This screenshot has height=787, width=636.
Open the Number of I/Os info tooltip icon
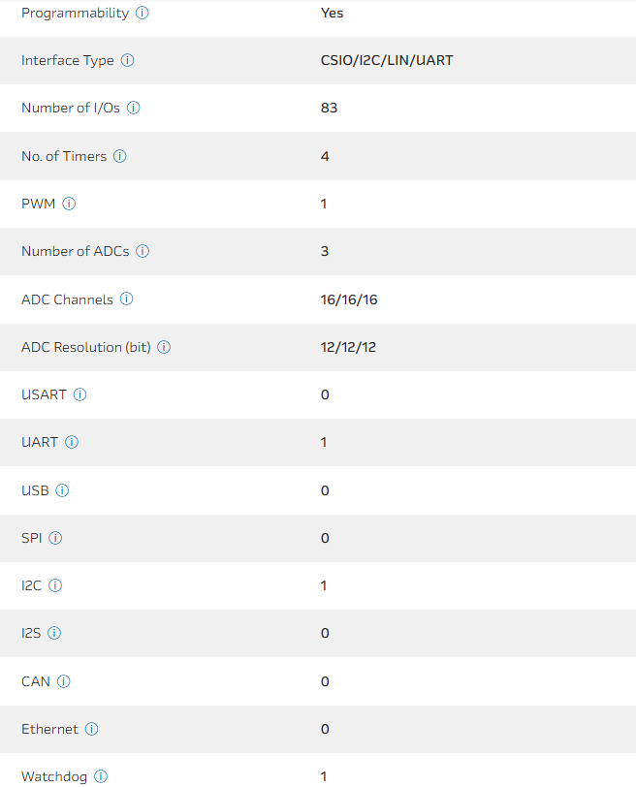coord(134,109)
